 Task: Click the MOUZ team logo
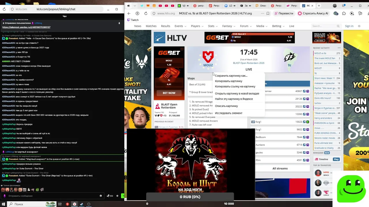coord(208,57)
